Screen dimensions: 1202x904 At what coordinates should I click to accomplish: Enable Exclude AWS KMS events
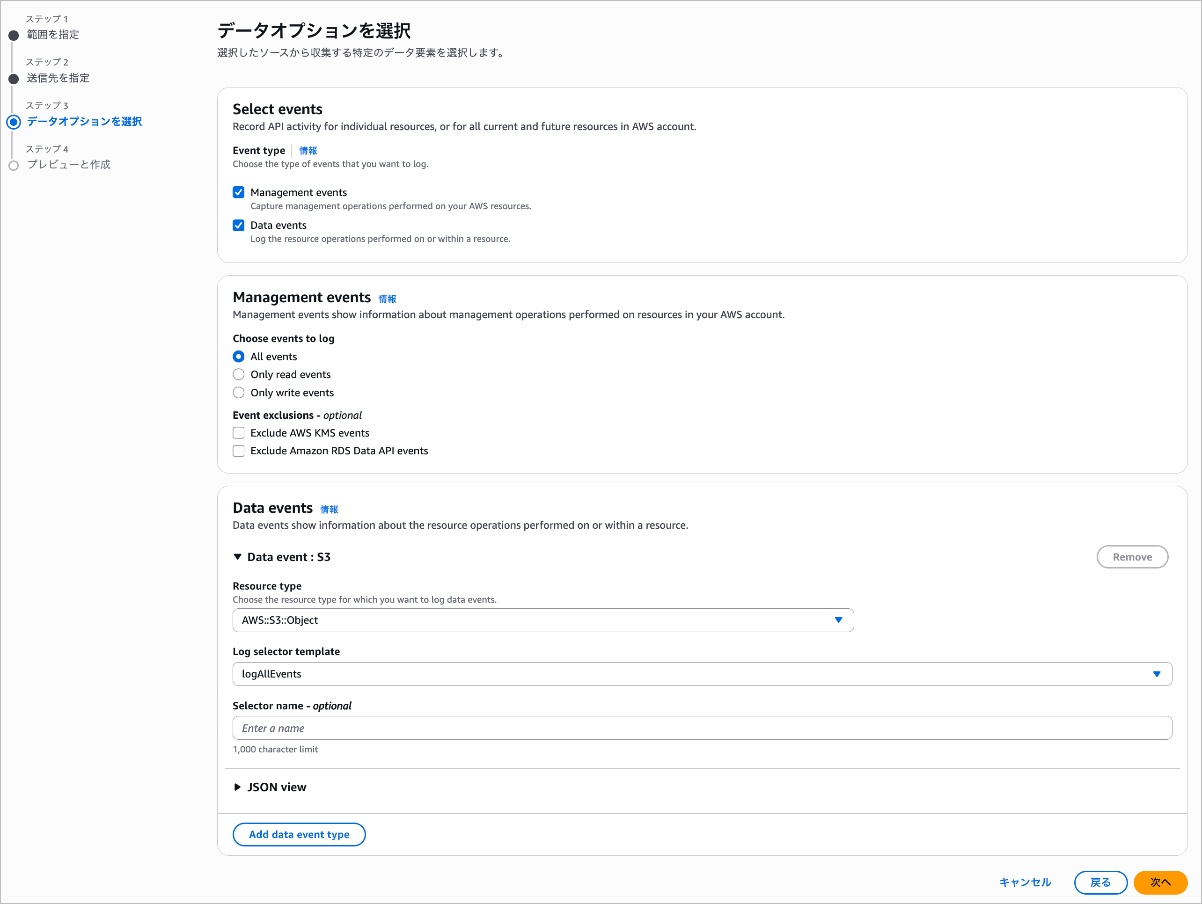[x=239, y=432]
